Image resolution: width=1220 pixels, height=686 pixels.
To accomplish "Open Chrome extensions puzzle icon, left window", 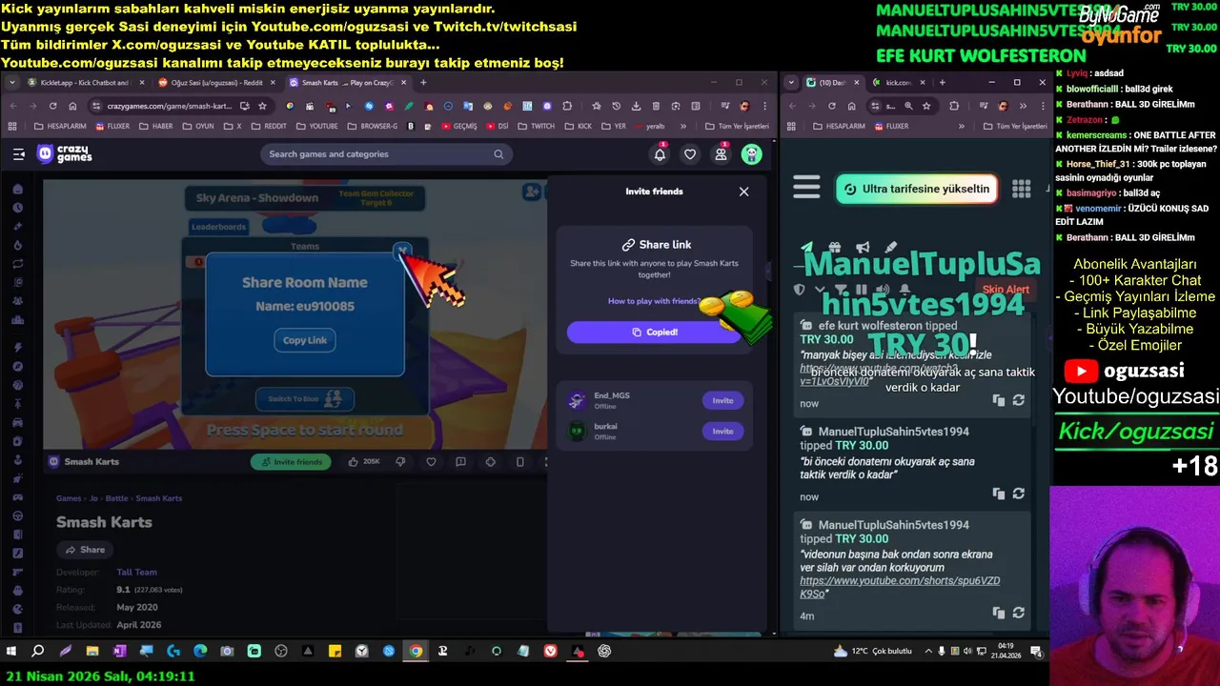I will click(x=567, y=106).
